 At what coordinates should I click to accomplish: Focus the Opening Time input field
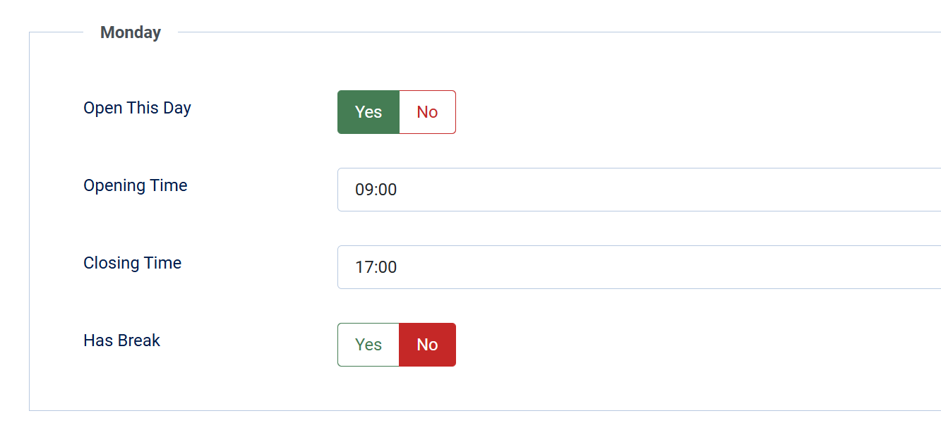click(635, 190)
